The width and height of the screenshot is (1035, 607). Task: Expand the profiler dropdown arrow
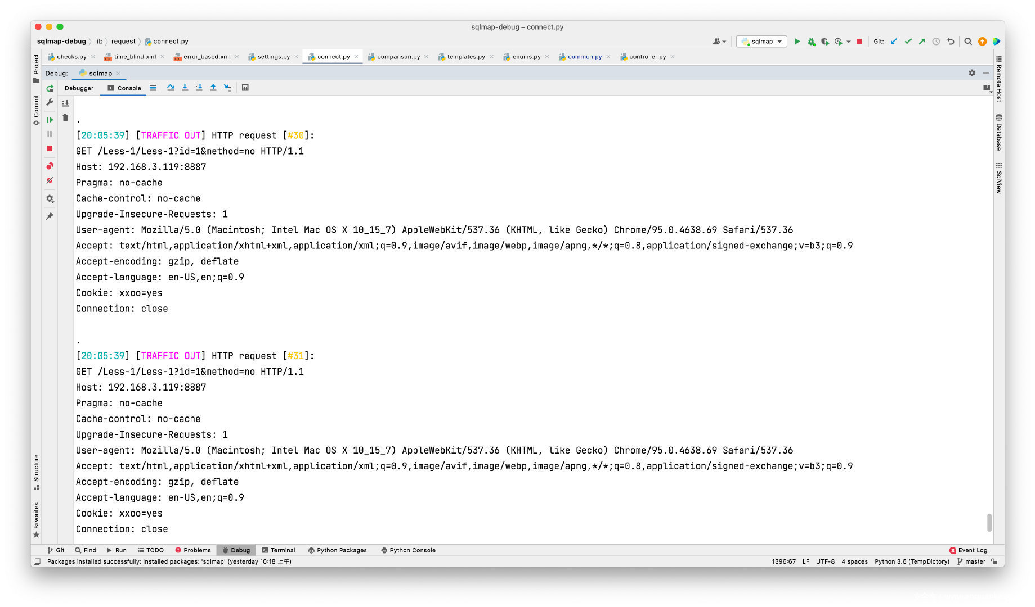[848, 42]
